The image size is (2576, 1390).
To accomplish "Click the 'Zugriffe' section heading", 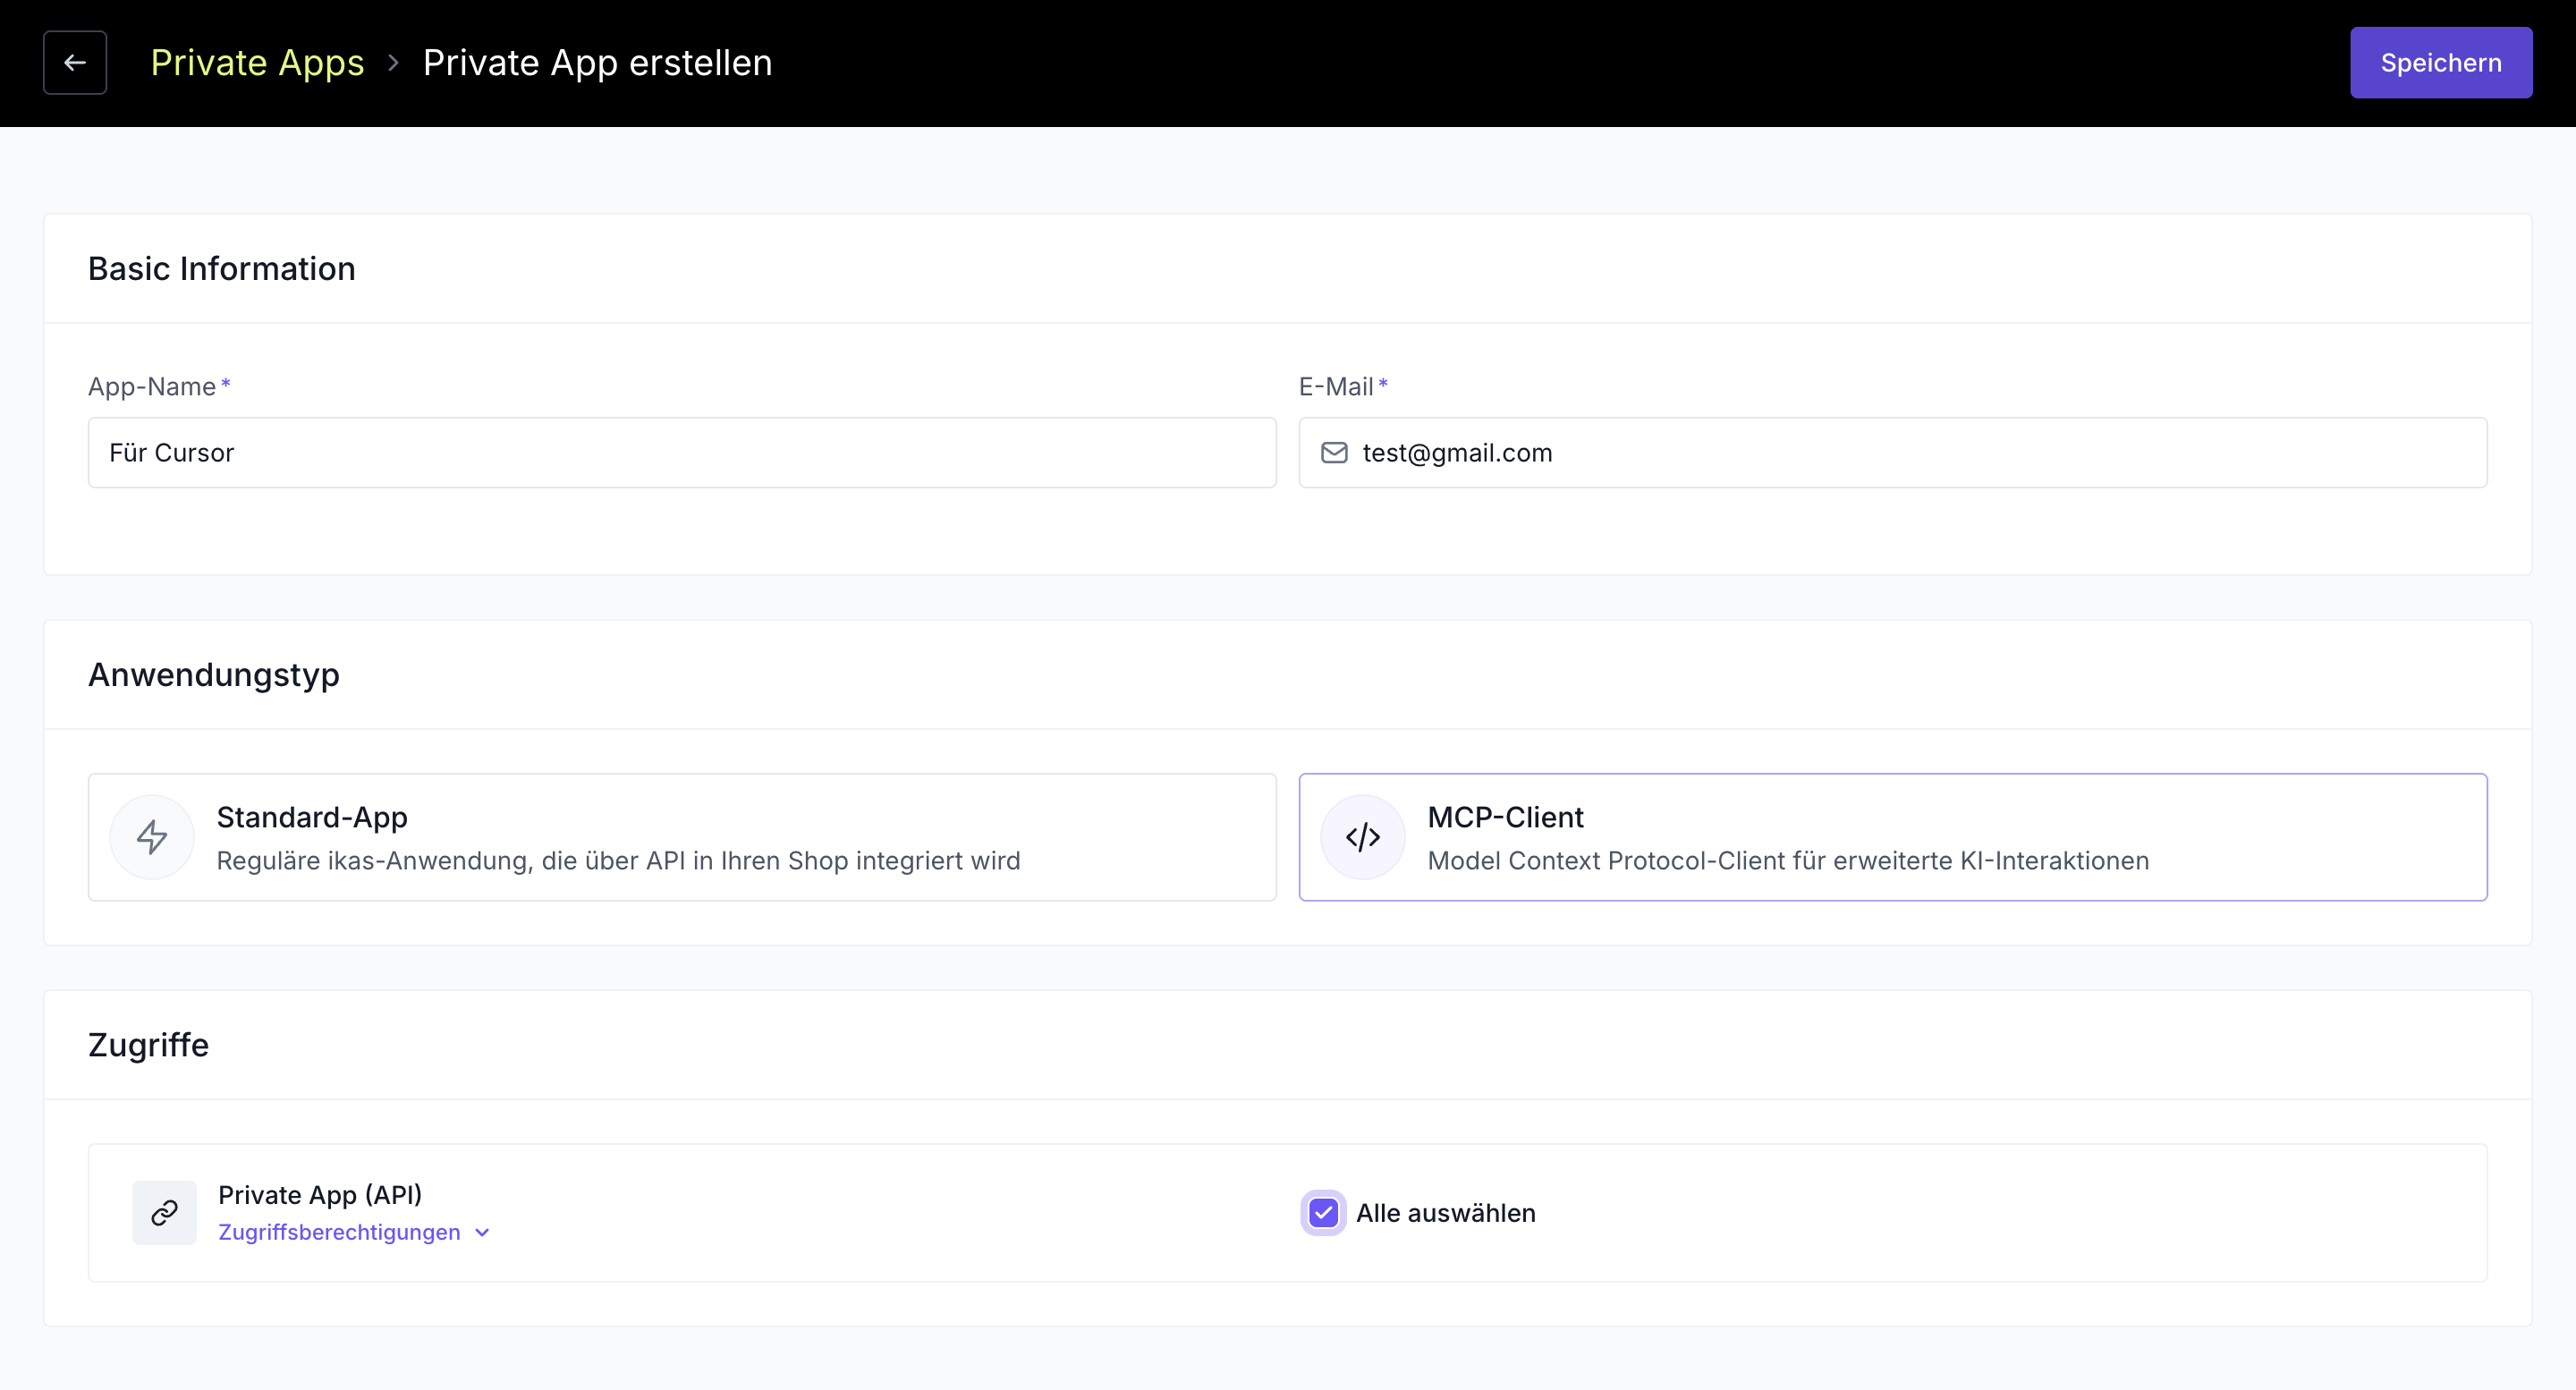I will point(149,1045).
